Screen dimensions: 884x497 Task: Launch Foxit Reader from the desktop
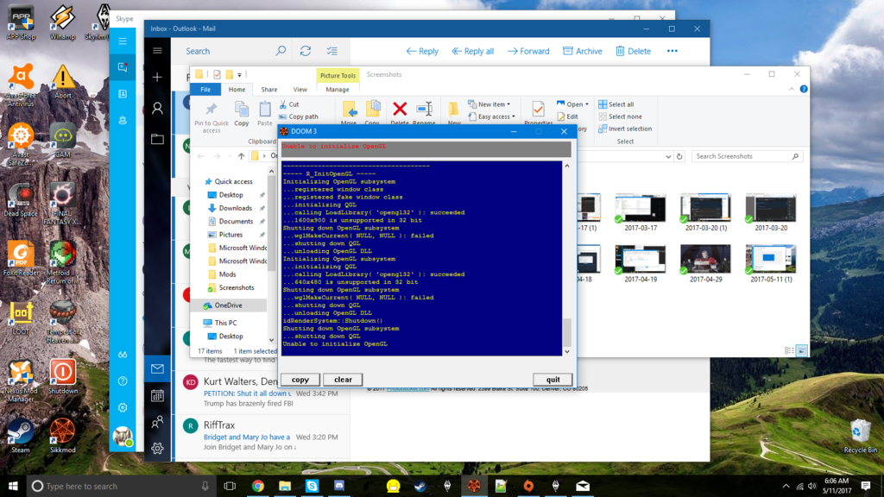point(21,259)
